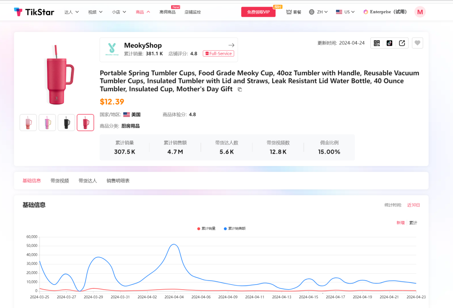Image resolution: width=453 pixels, height=308 pixels.
Task: Open the 店铺监控 menu item
Action: (x=193, y=12)
